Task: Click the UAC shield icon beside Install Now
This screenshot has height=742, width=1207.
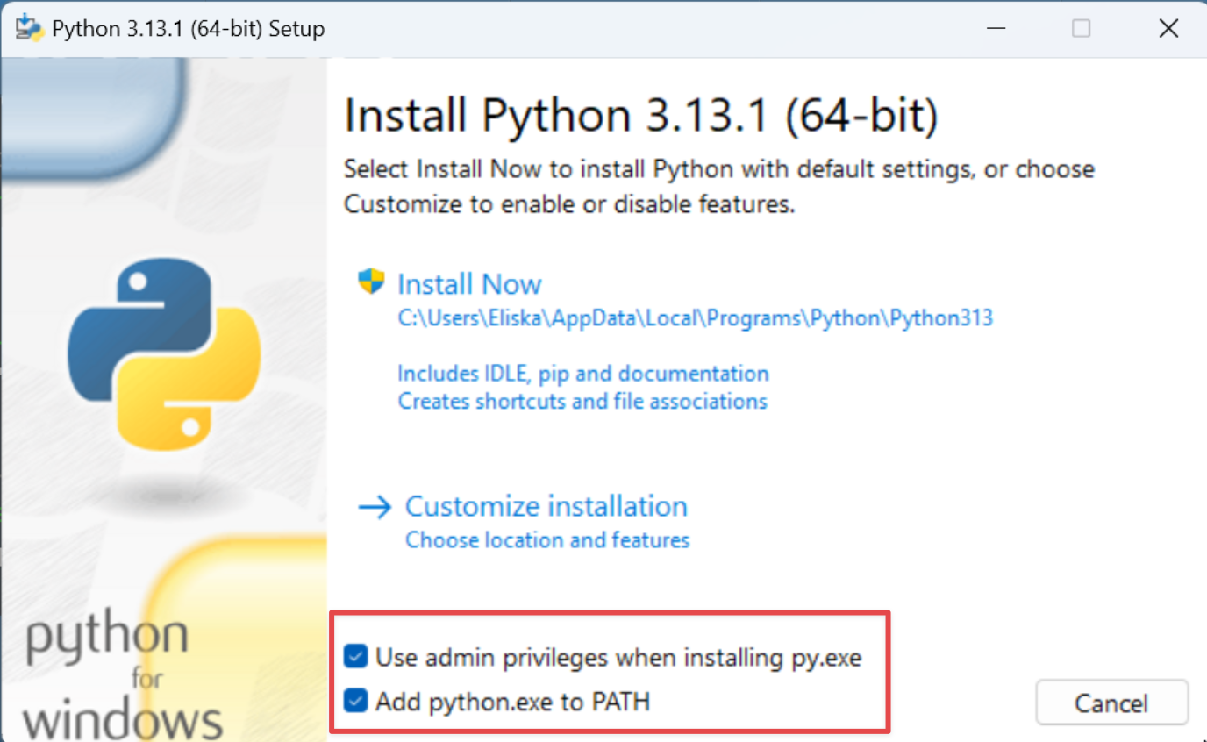Action: coord(371,281)
